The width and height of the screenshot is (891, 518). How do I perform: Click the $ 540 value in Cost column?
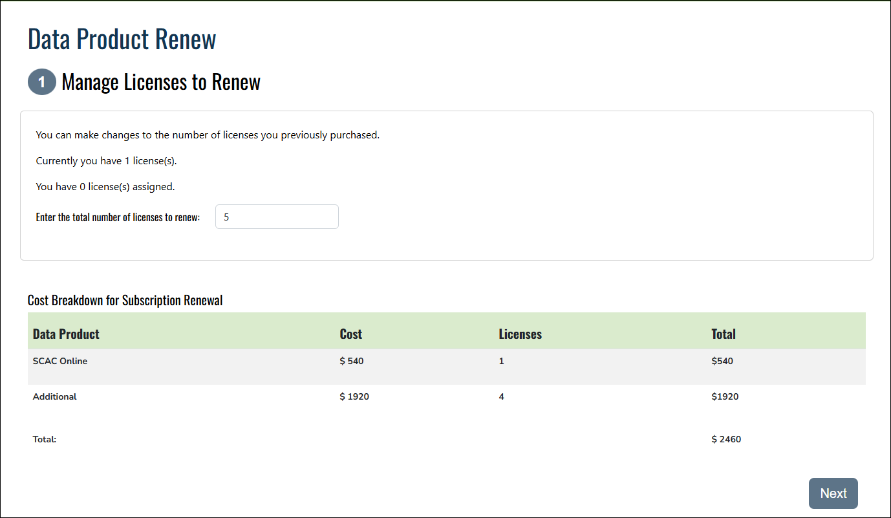coord(352,361)
